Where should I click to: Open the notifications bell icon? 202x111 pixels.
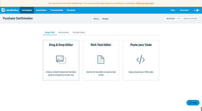194,10
